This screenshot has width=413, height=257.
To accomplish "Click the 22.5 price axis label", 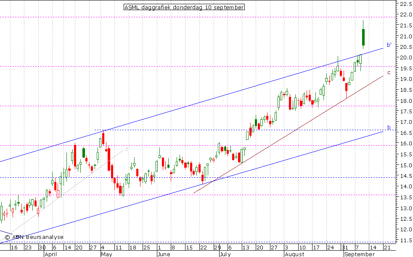I will [405, 4].
